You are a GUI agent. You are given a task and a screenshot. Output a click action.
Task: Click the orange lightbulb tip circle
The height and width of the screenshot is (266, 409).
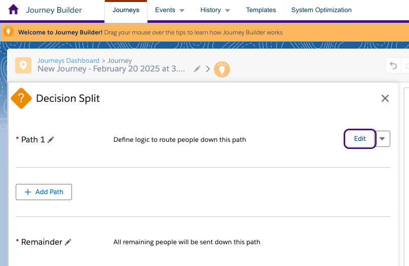tap(221, 69)
